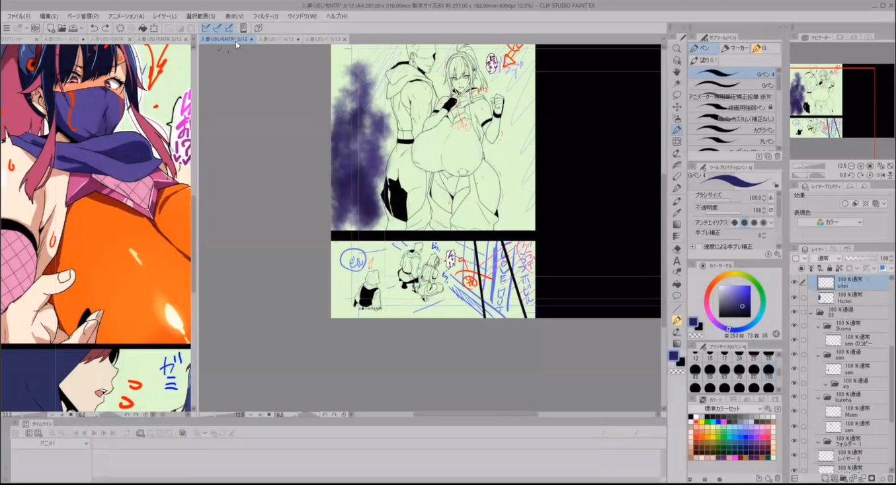Select the Fill bucket tool

click(x=676, y=284)
